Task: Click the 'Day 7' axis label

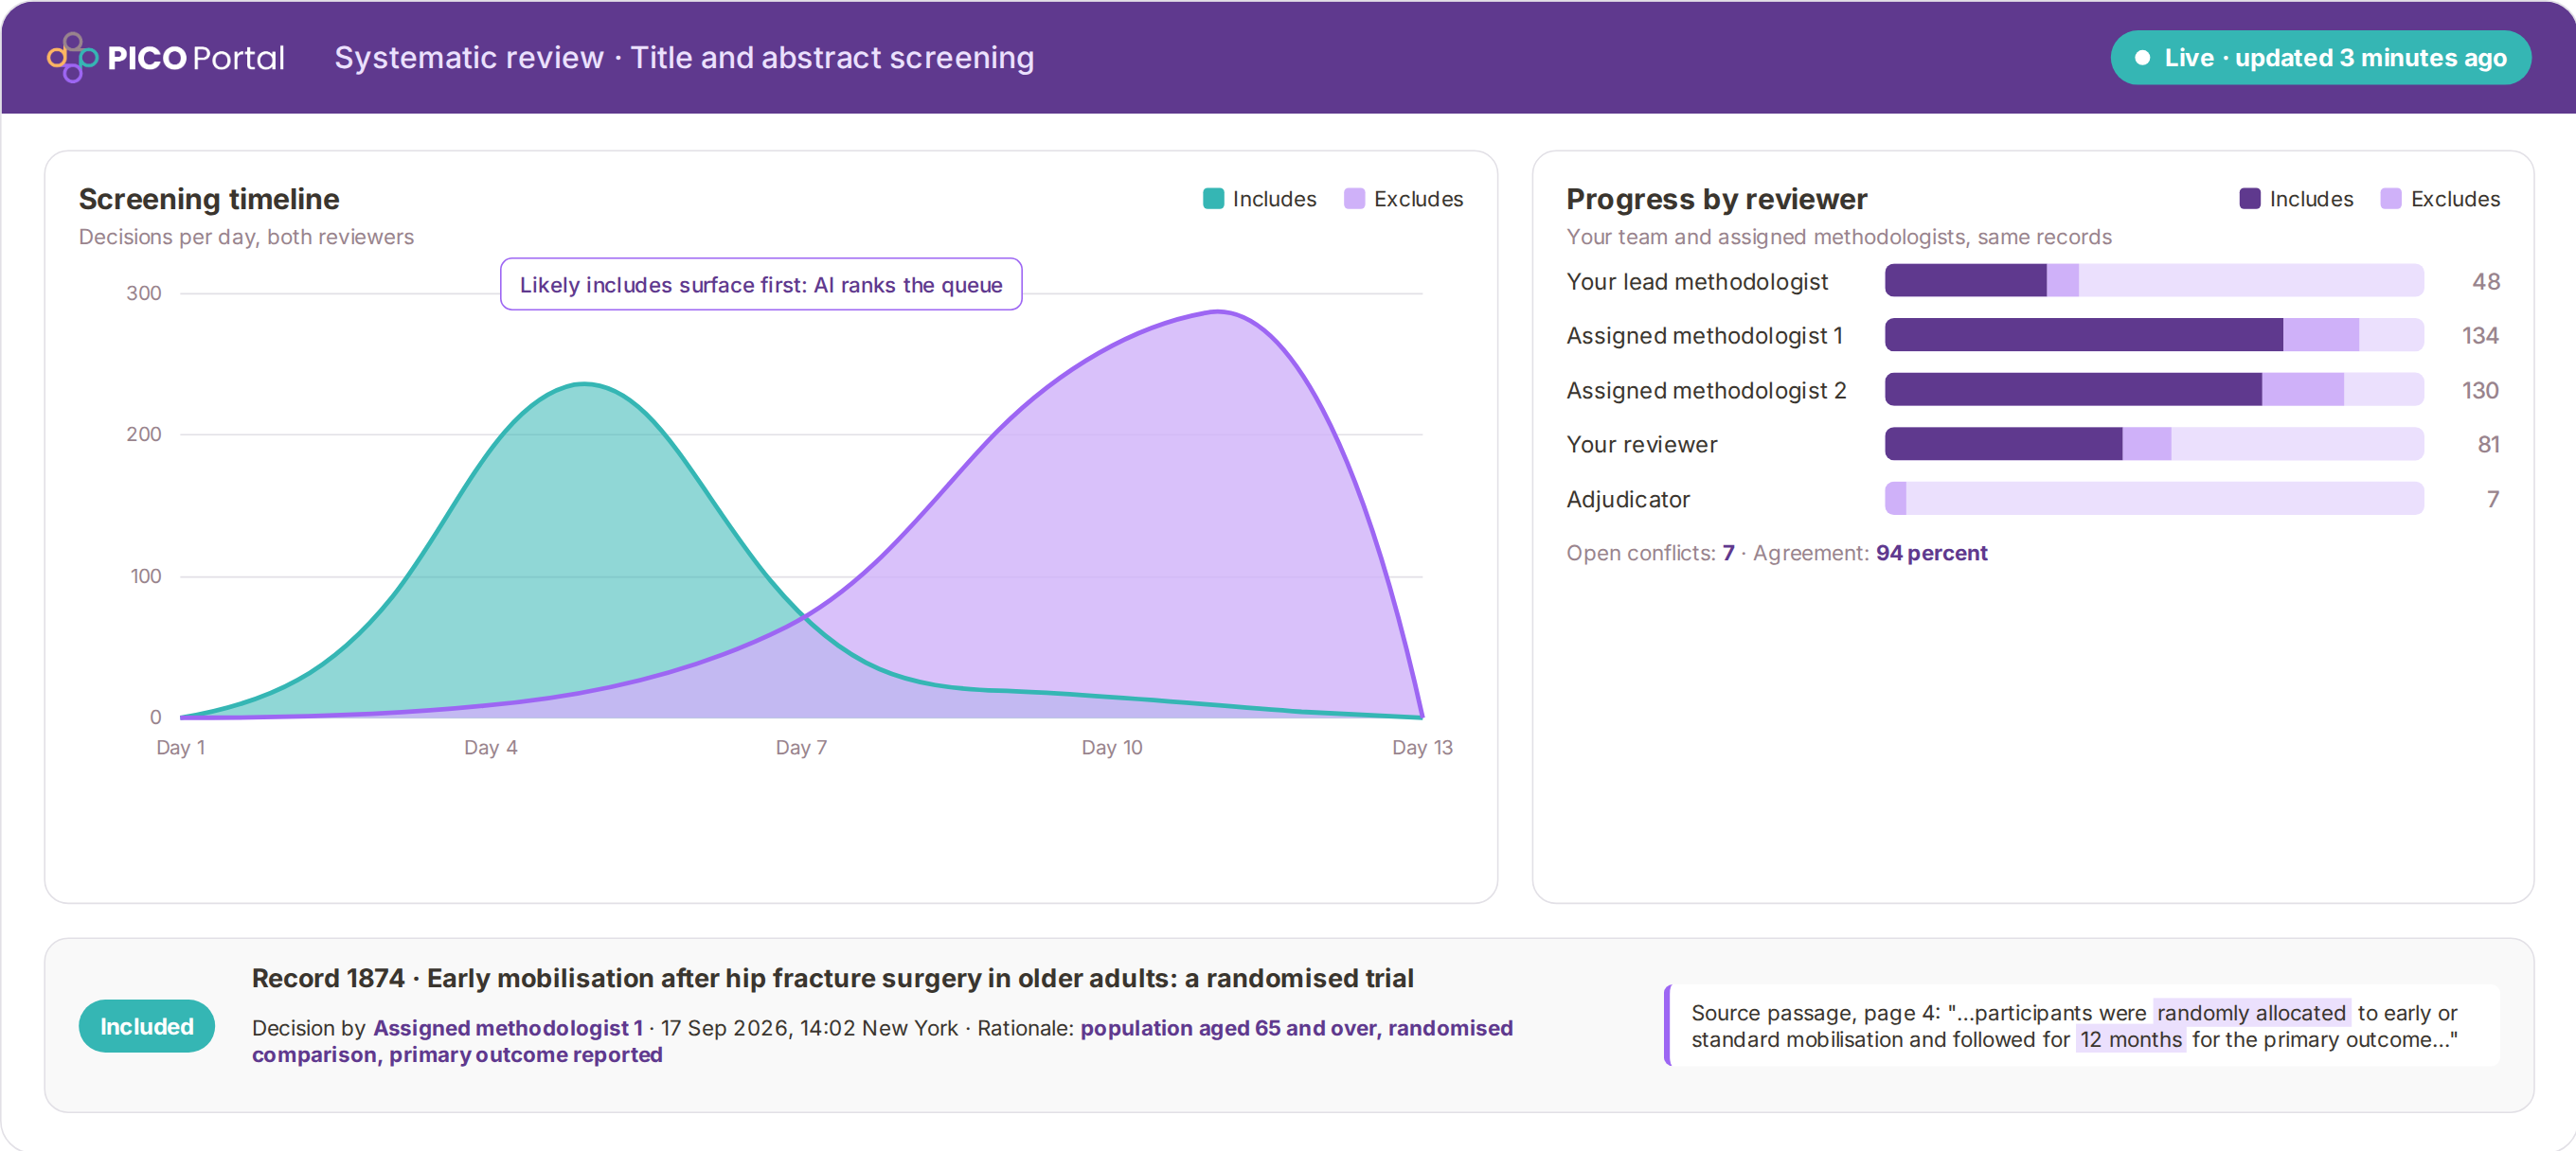Action: point(801,748)
